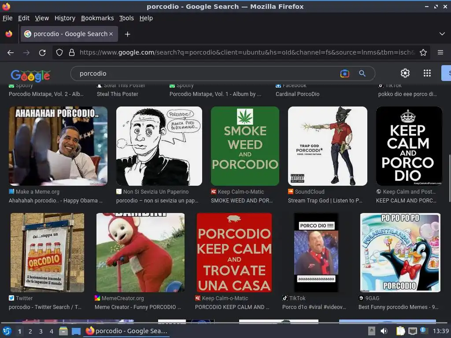Open the black Keep Calm Porco Dio poster
This screenshot has width=451, height=338.
point(409,146)
